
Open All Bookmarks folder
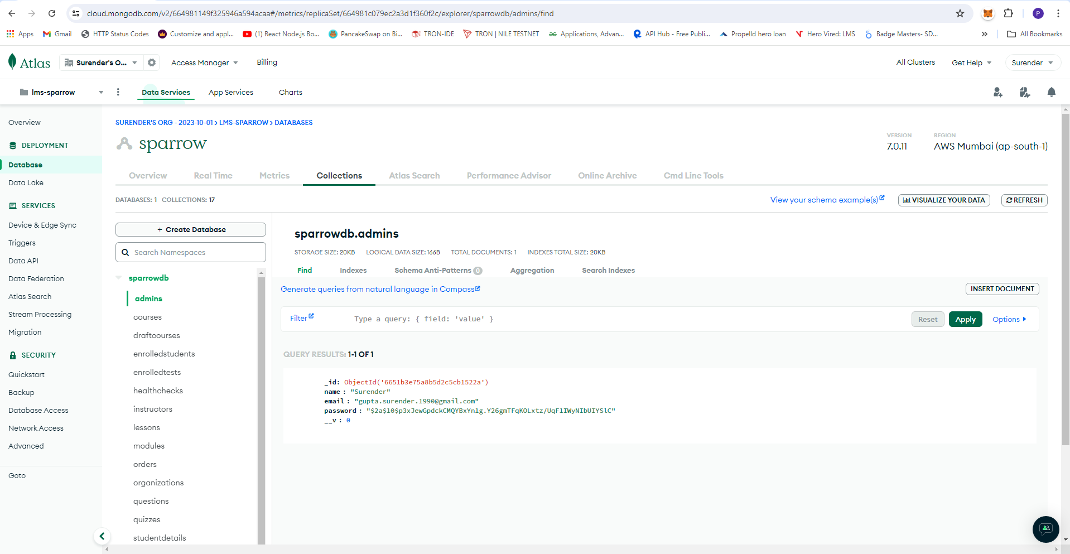[1035, 34]
